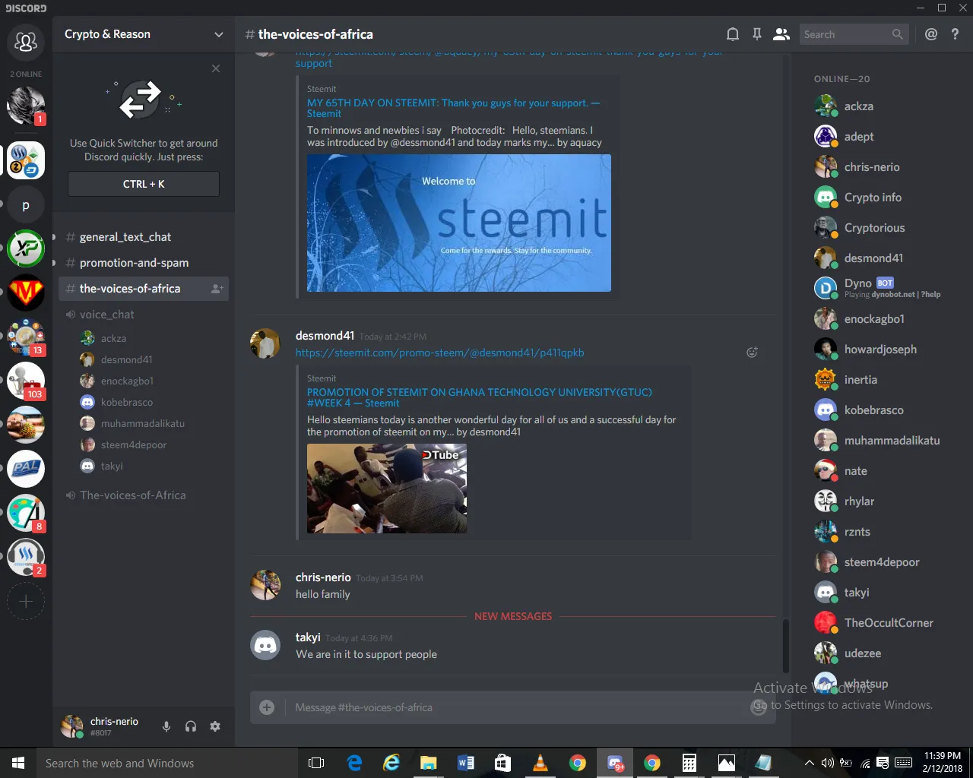Open user settings gear
973x778 pixels.
pyautogui.click(x=215, y=726)
